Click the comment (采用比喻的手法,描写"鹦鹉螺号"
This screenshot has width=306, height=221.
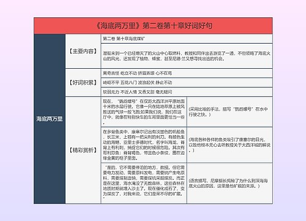click(229, 112)
